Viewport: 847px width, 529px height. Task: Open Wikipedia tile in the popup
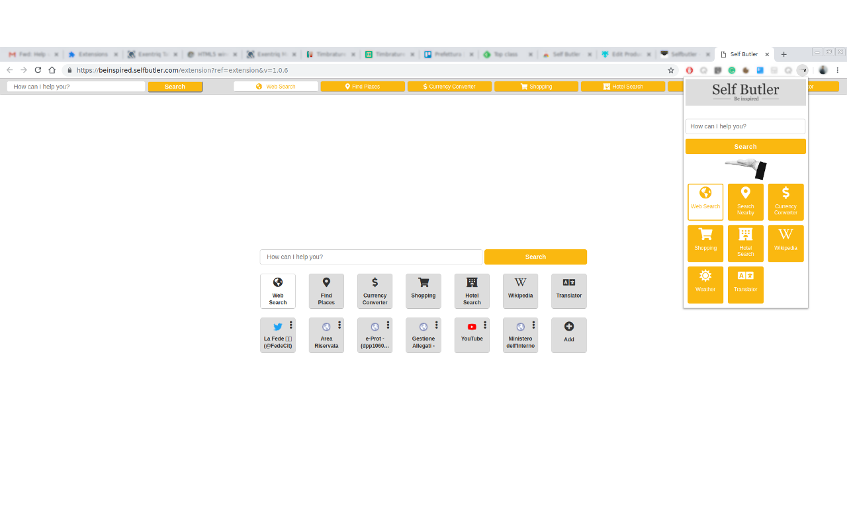coord(786,243)
